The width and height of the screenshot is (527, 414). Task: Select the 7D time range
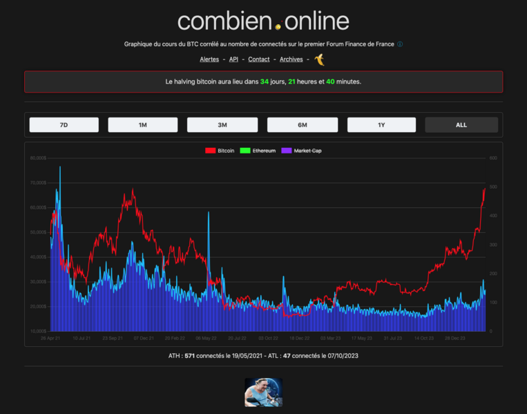click(64, 125)
